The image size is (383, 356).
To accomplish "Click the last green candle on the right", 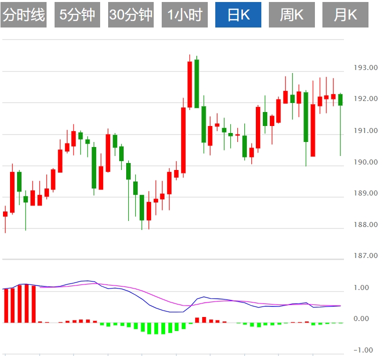I will 340,100.
